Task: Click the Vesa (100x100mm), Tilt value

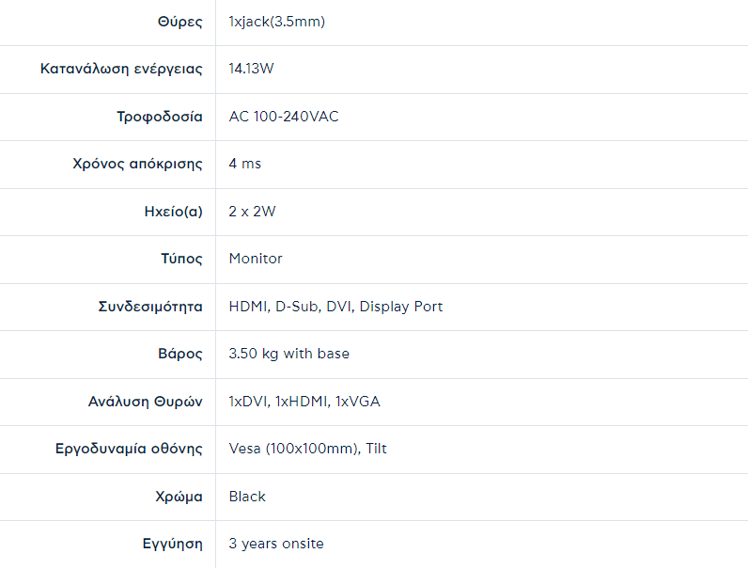Action: pos(307,449)
